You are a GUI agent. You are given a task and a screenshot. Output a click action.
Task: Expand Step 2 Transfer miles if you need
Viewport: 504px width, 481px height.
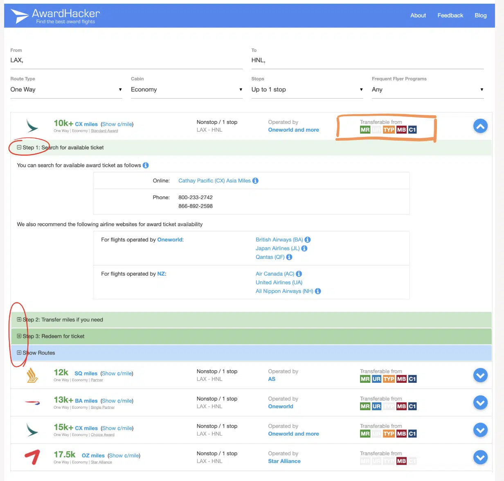tap(19, 320)
